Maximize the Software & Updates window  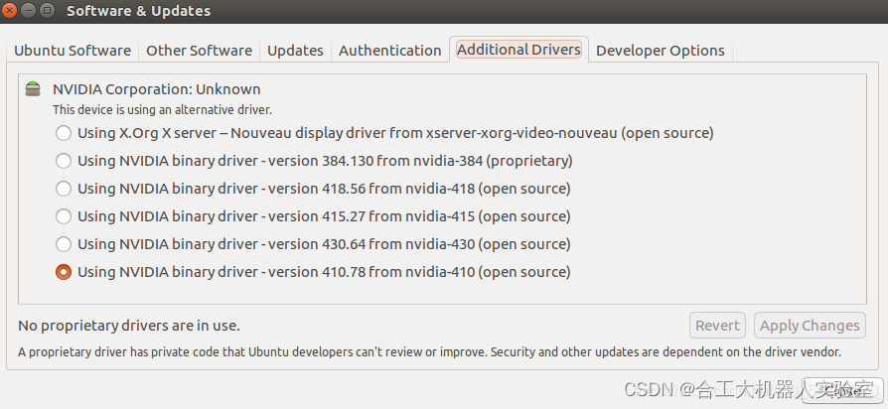tap(48, 10)
